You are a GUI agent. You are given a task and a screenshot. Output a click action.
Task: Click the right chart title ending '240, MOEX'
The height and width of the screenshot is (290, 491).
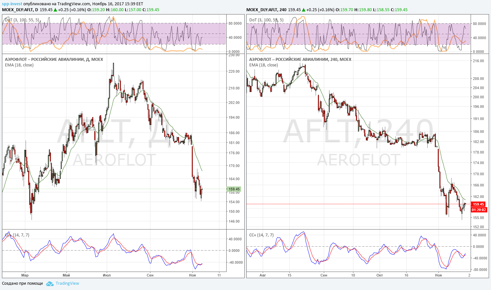[x=300, y=60]
